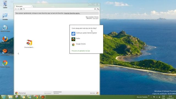
Task: Click the Chrome back arrow button
Action: 16,9
